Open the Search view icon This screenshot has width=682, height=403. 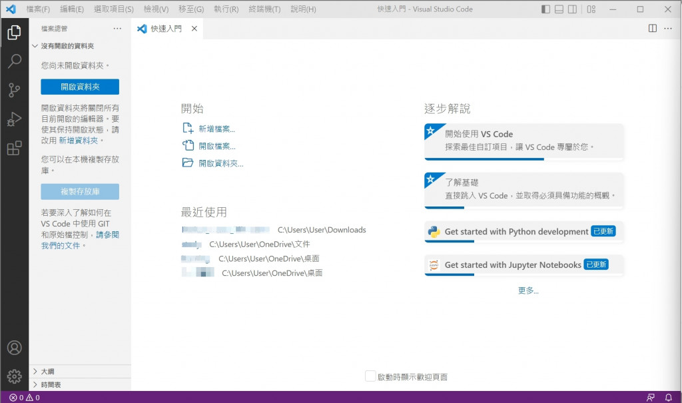tap(15, 61)
